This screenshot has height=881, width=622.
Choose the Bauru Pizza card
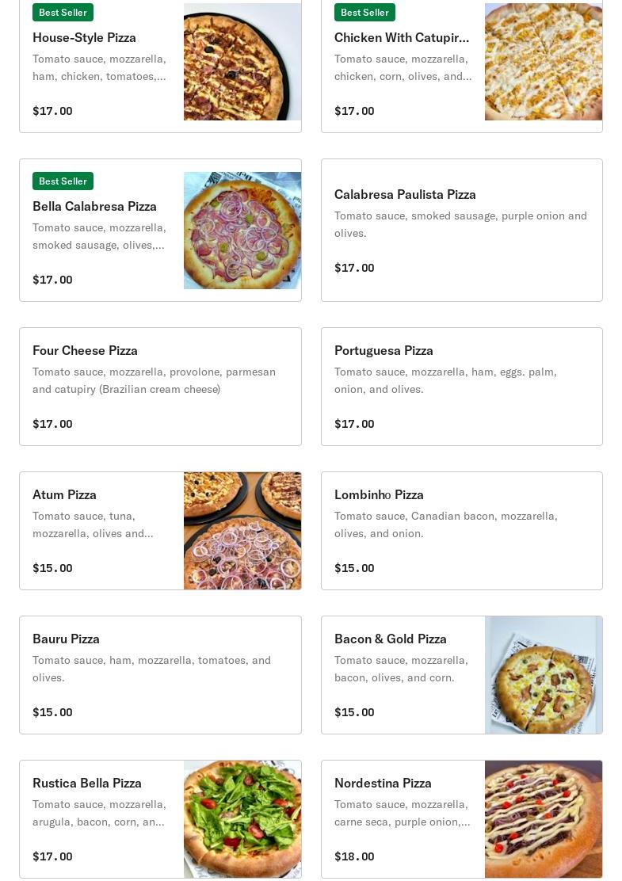(160, 675)
